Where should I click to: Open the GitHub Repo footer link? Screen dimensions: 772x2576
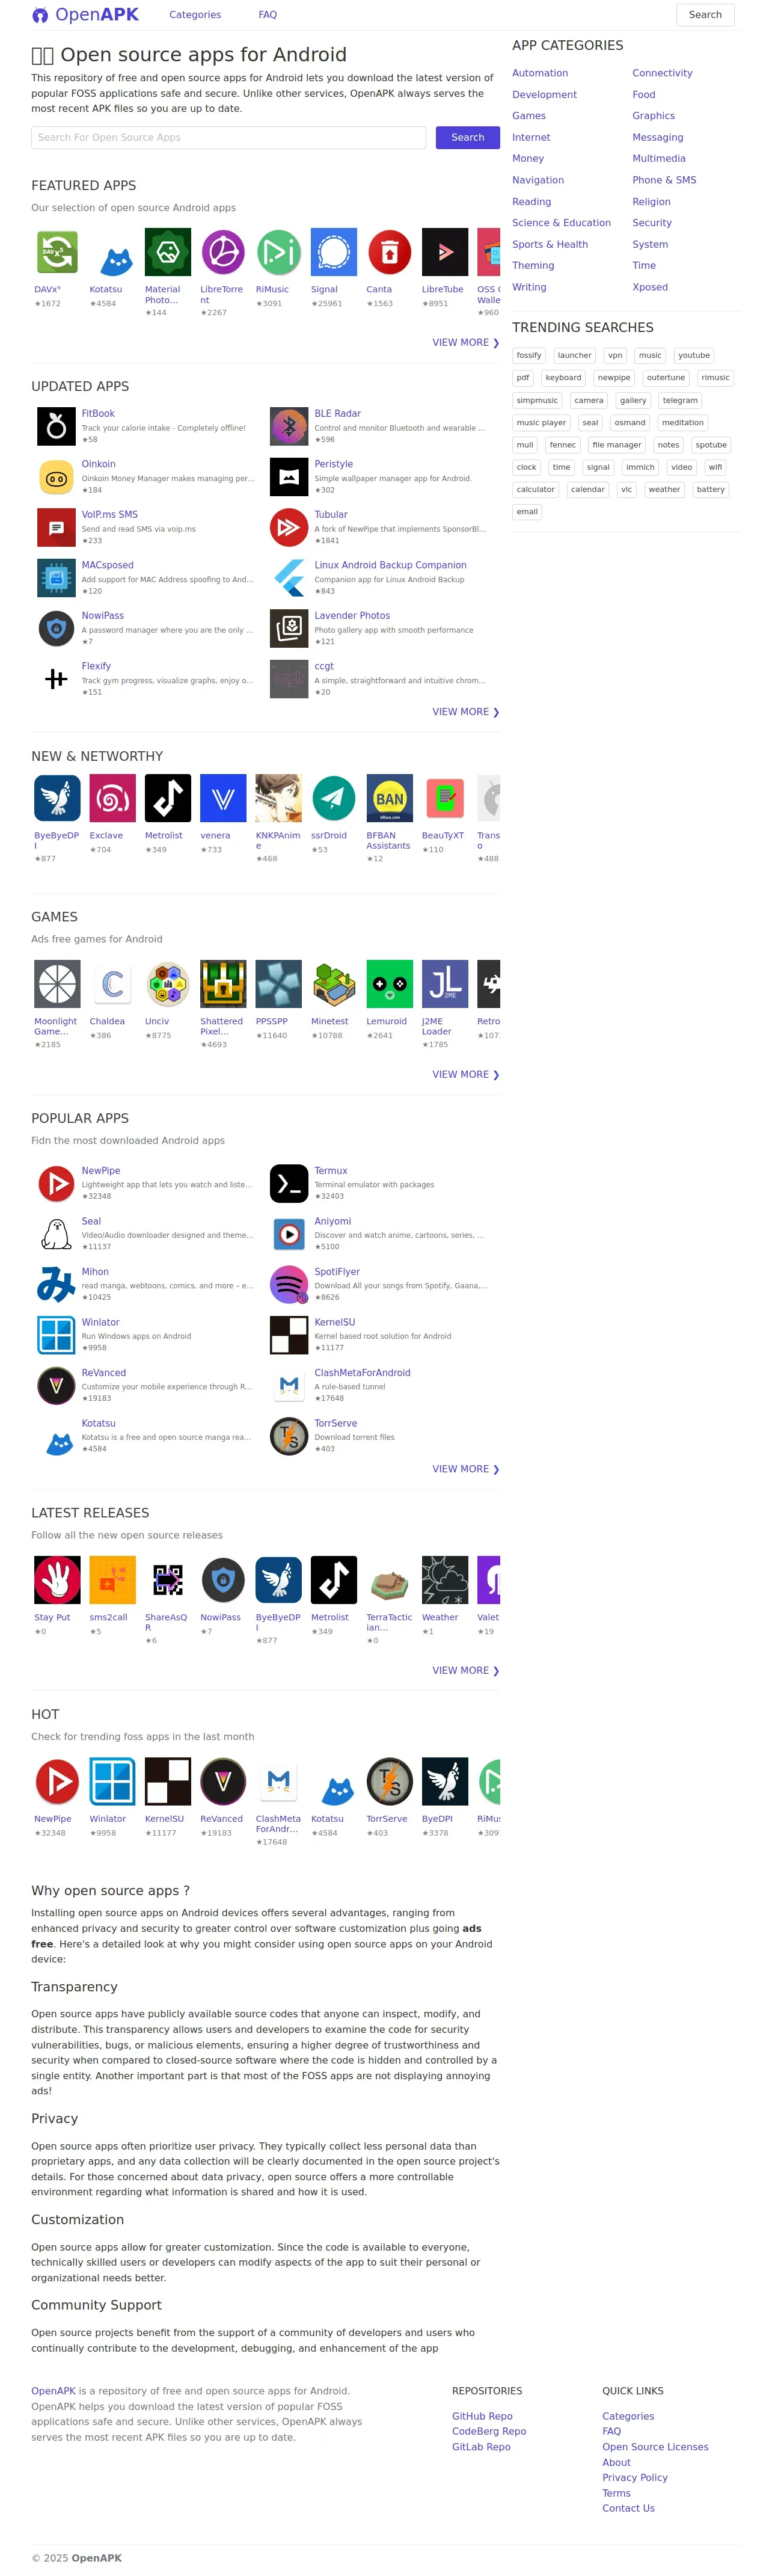(482, 2417)
